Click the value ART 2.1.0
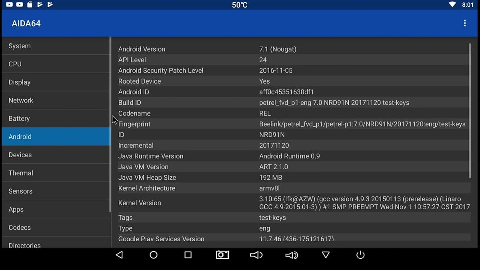This screenshot has height=270, width=480. tap(274, 167)
